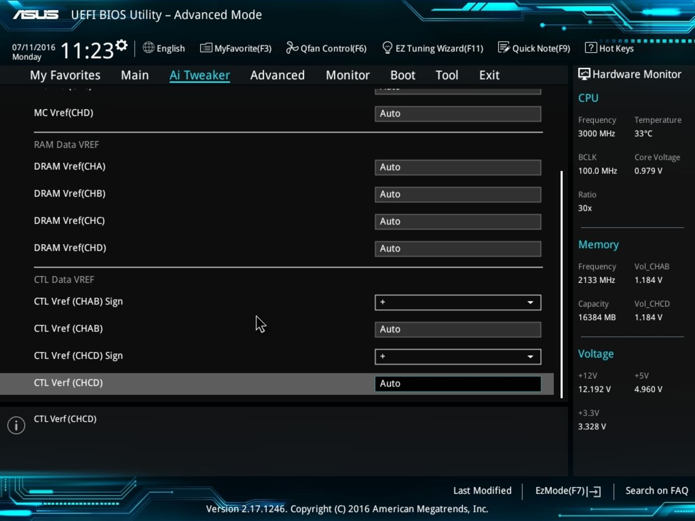
Task: Open the Advanced tab
Action: (x=277, y=75)
